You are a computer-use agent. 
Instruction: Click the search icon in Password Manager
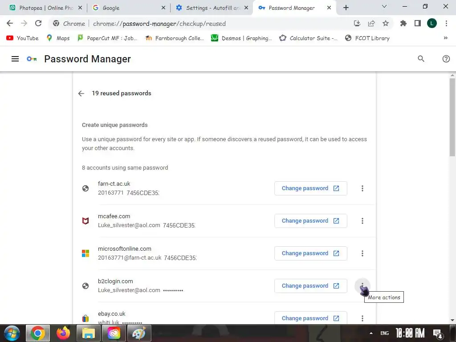tap(421, 59)
